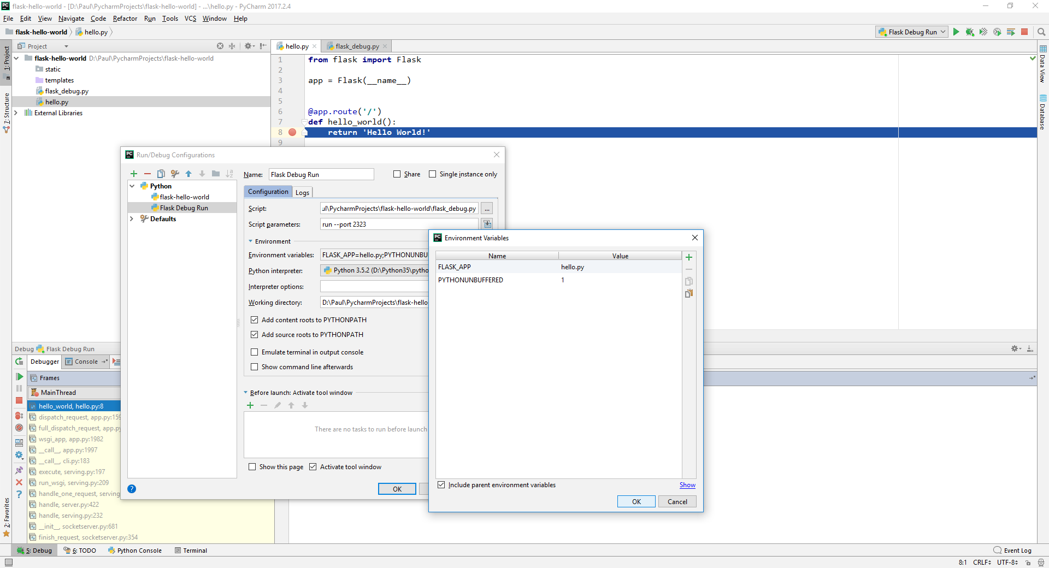
Task: Switch to flask_debug.py editor tab
Action: pos(357,46)
